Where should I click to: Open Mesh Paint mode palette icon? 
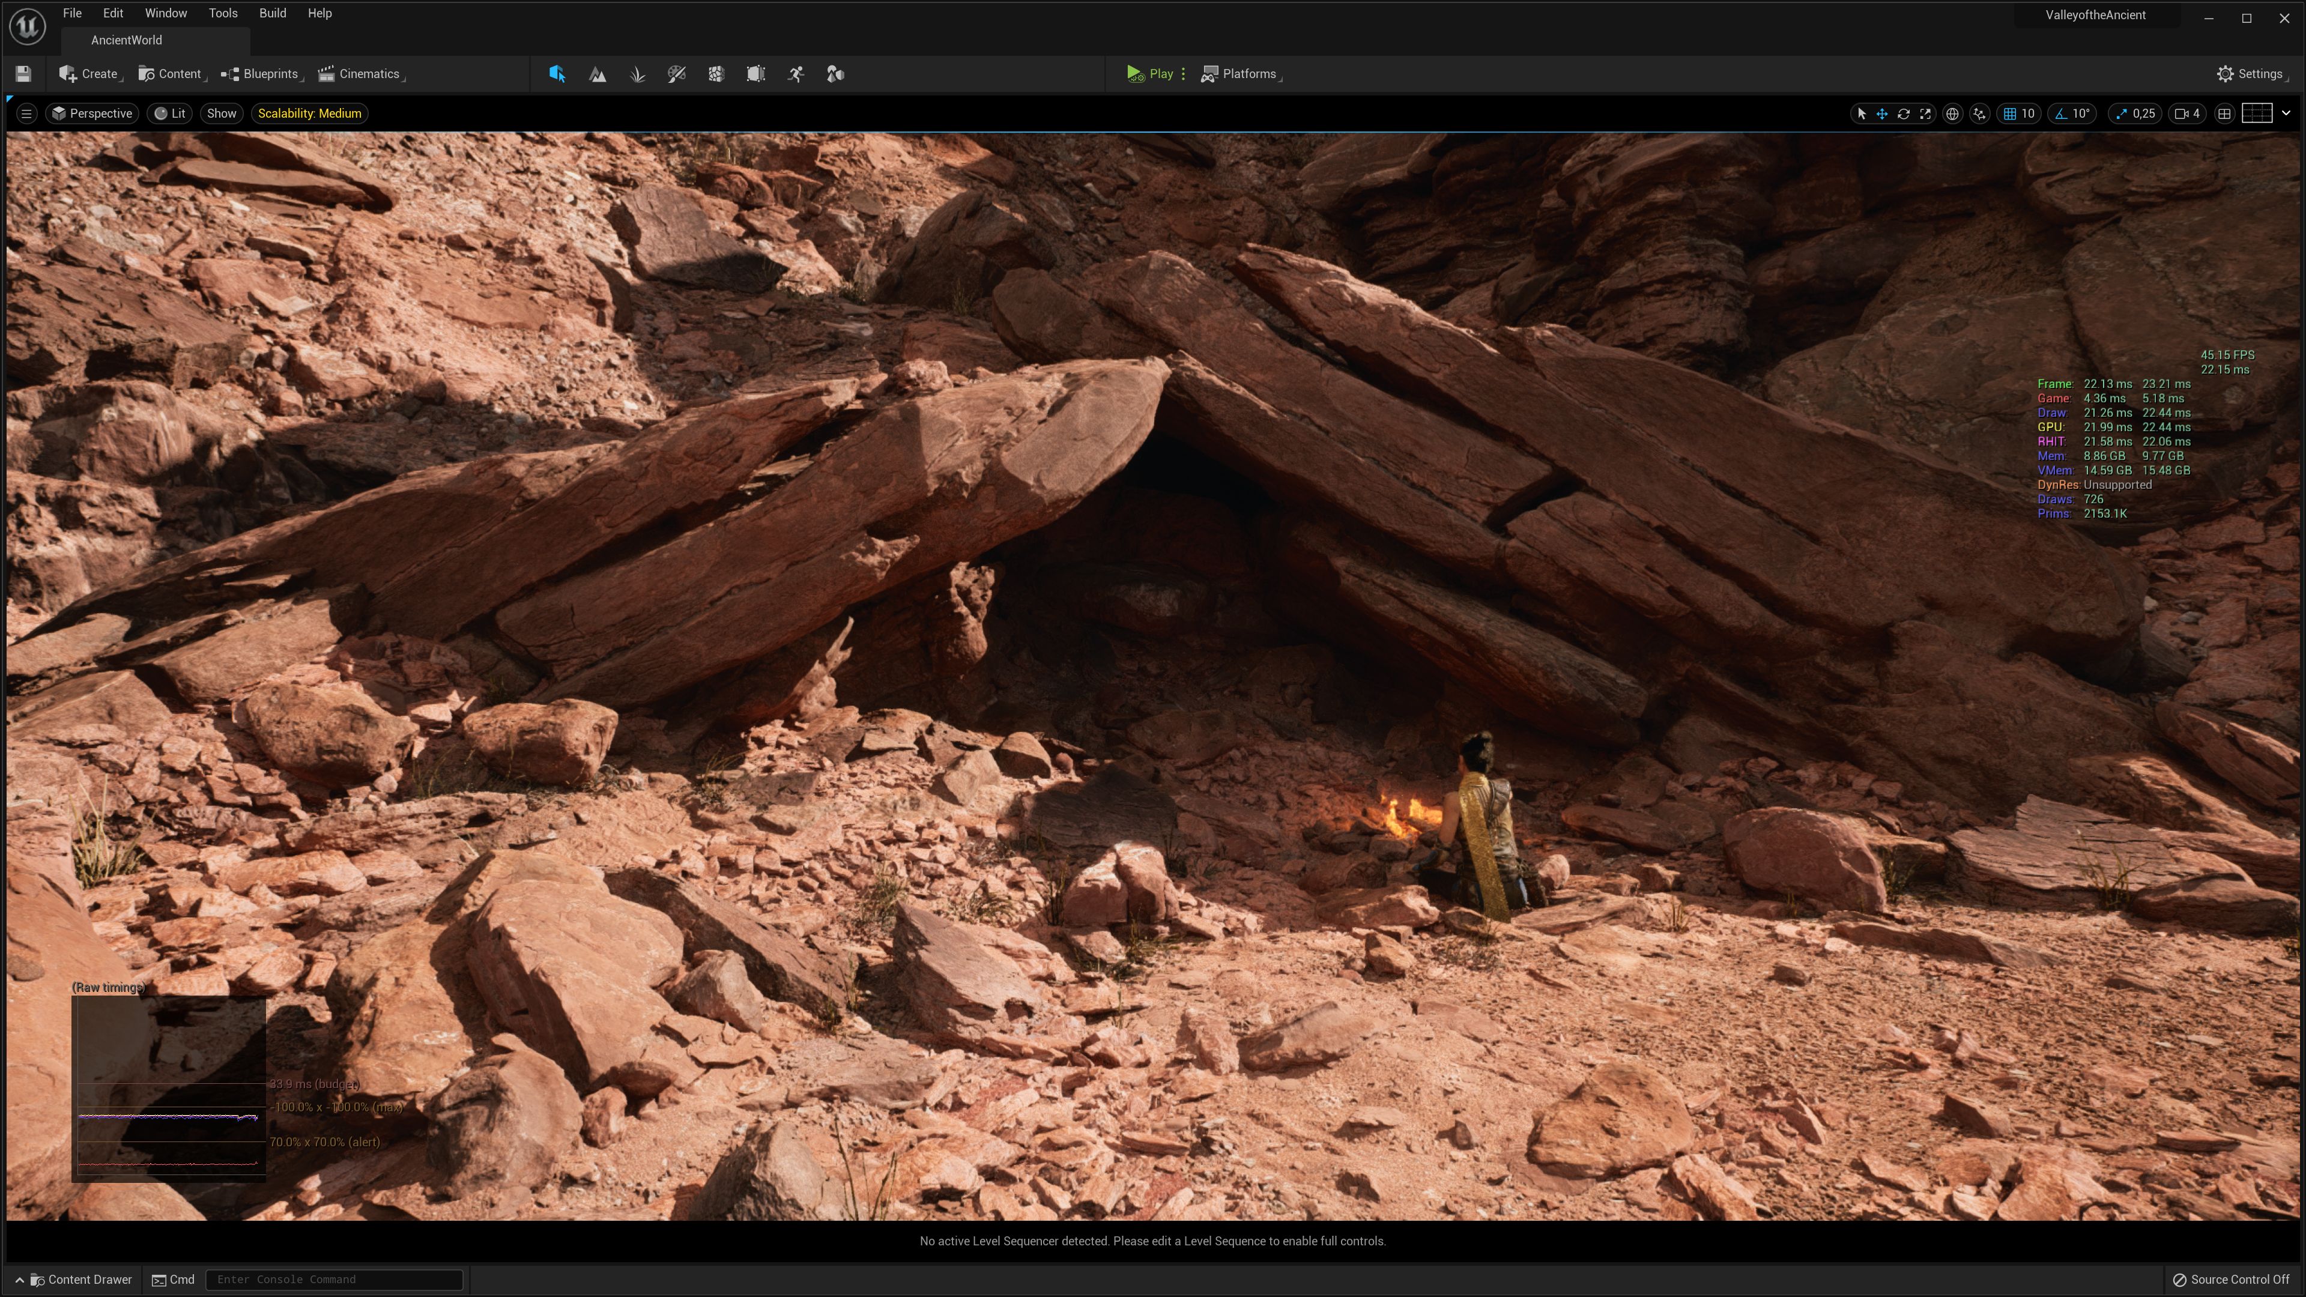tap(677, 74)
